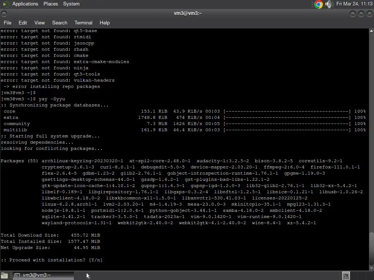Click the 'Net Upgrade Size' line
The image size is (374, 280).
coord(50,248)
